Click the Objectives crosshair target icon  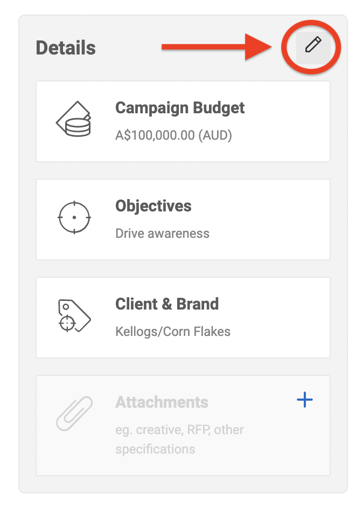[74, 217]
